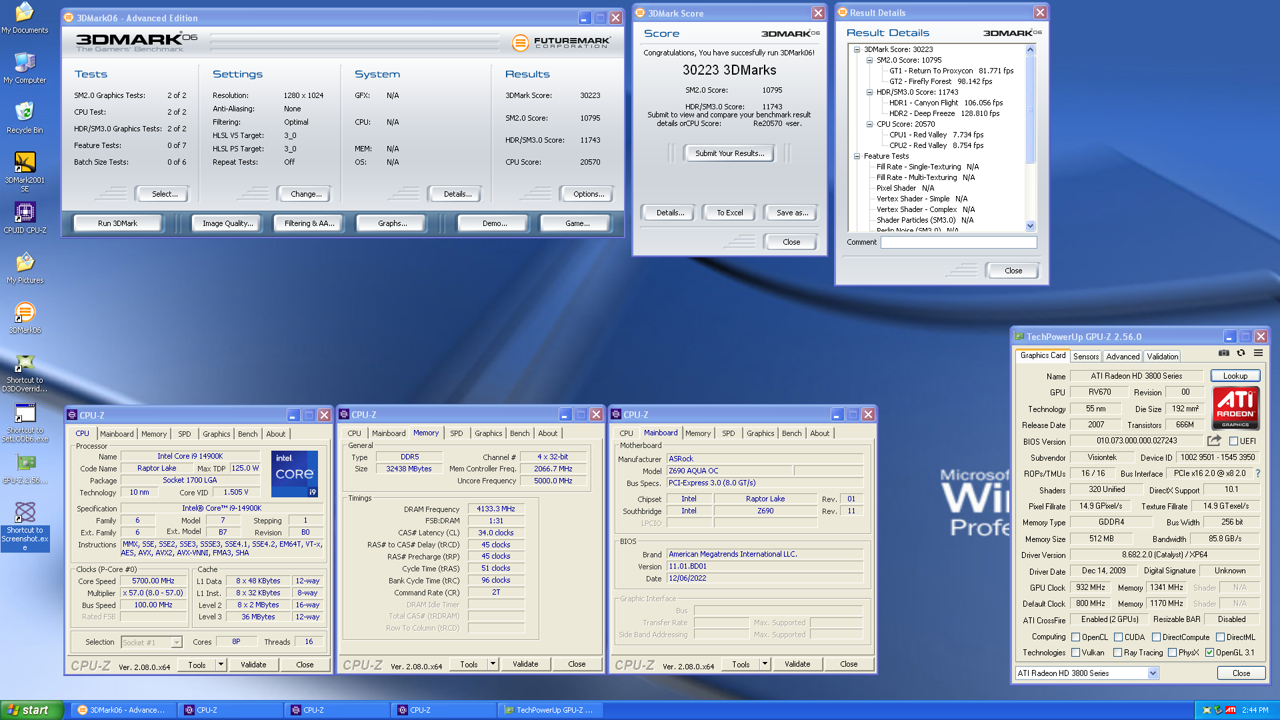Click Submit Your Results button
This screenshot has width=1280, height=720.
[729, 153]
